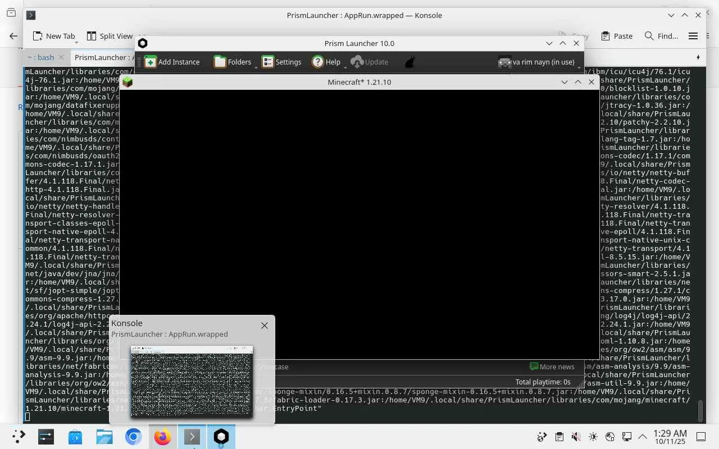This screenshot has width=719, height=449.
Task: Open a New Tab in Konsole
Action: tap(54, 36)
